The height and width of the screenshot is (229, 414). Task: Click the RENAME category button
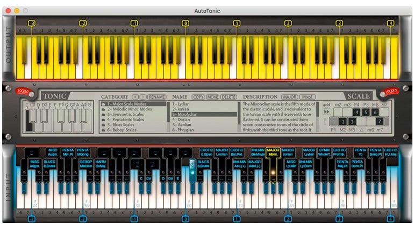(x=157, y=97)
